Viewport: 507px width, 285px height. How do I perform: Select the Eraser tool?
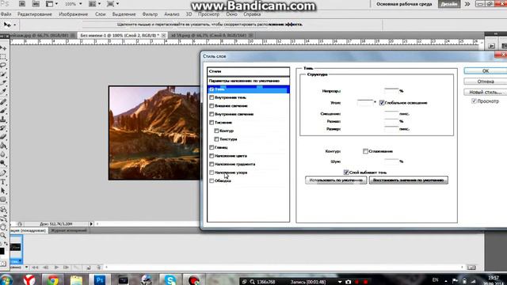click(3, 137)
